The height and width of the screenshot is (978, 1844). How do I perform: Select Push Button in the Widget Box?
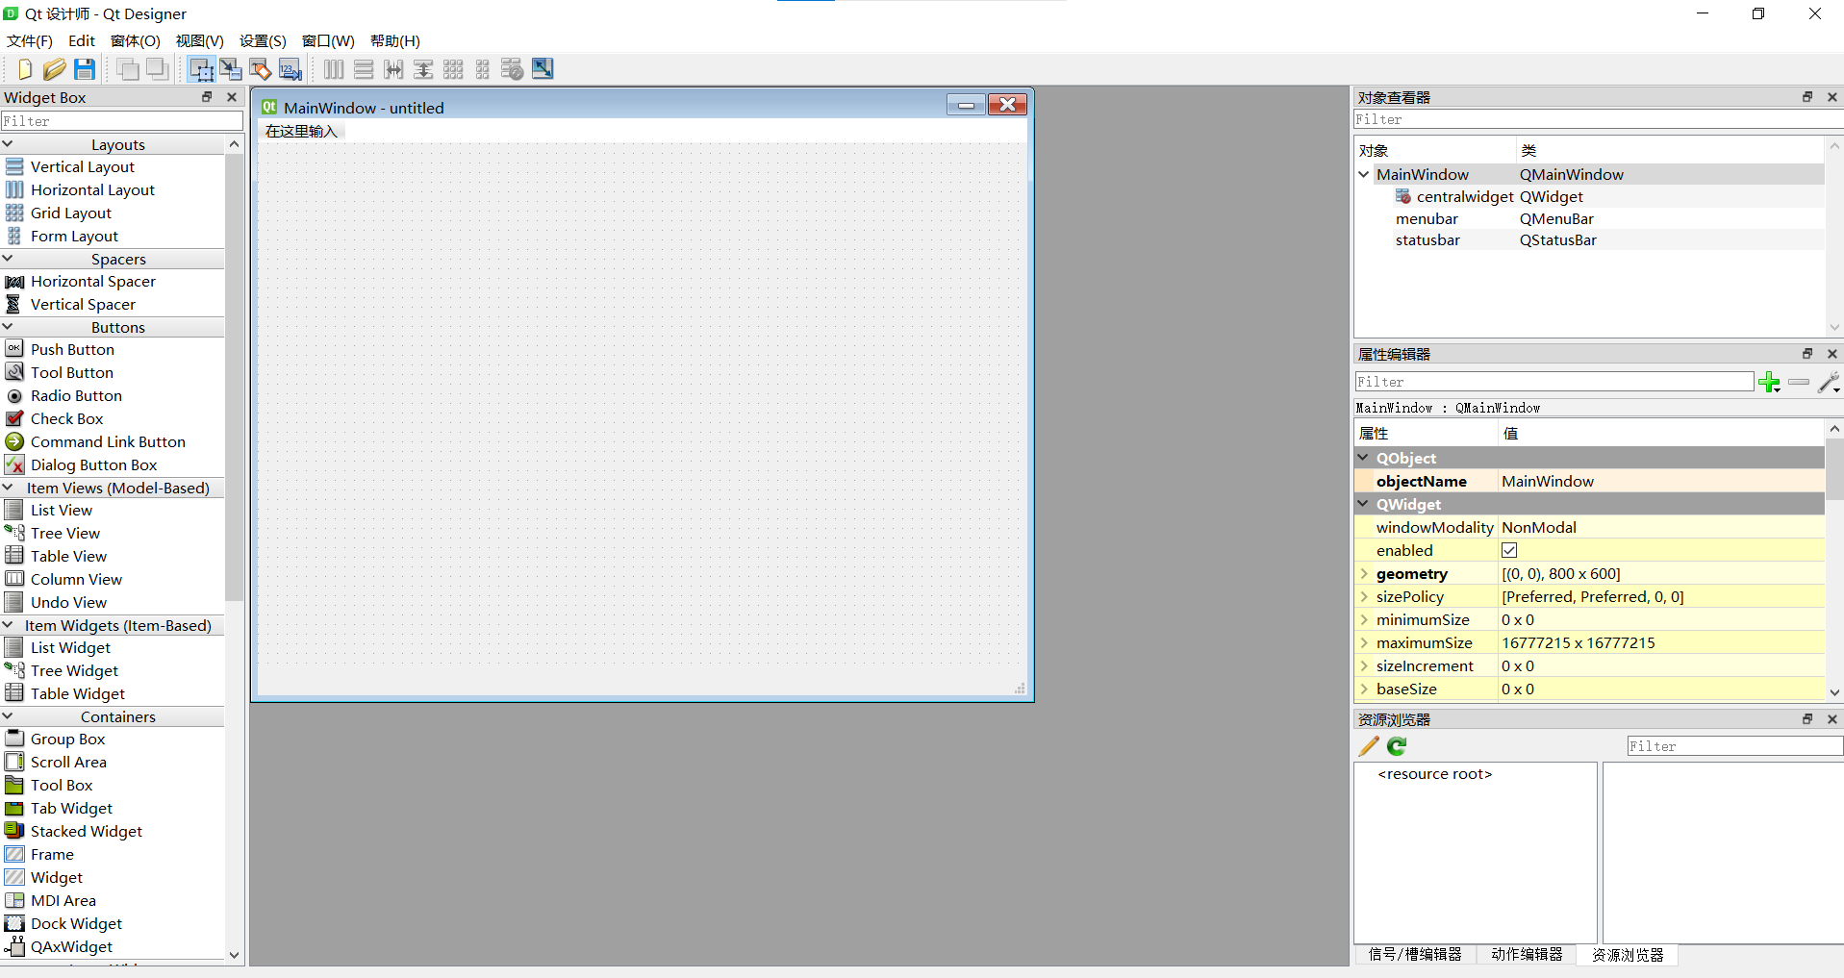tap(71, 349)
